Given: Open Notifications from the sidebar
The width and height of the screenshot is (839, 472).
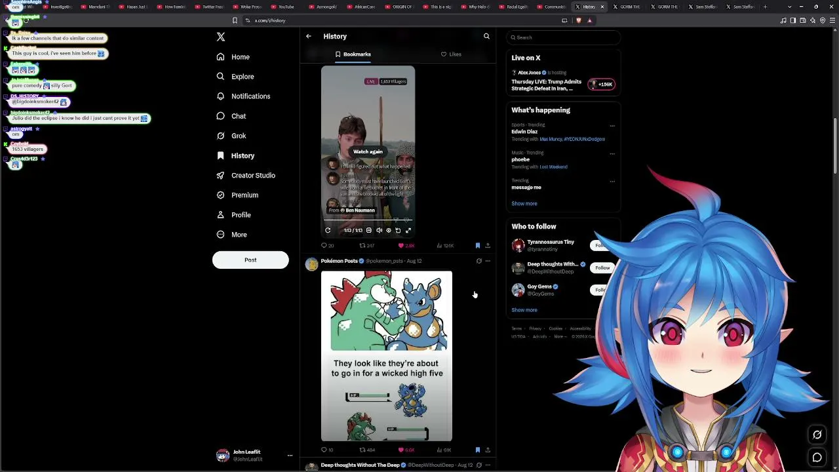Looking at the screenshot, I should [243, 96].
